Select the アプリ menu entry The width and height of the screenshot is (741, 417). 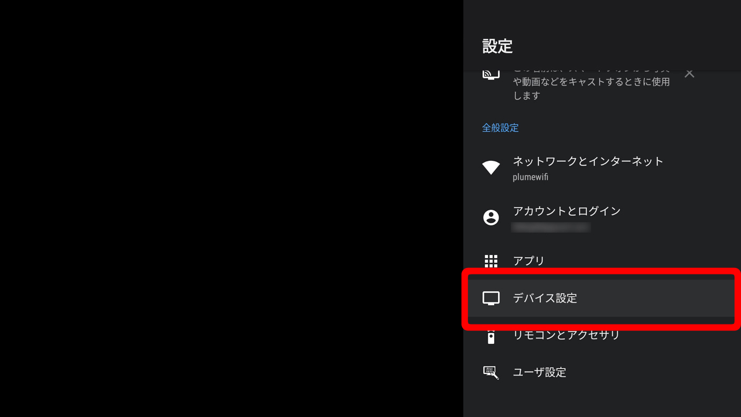coord(601,261)
